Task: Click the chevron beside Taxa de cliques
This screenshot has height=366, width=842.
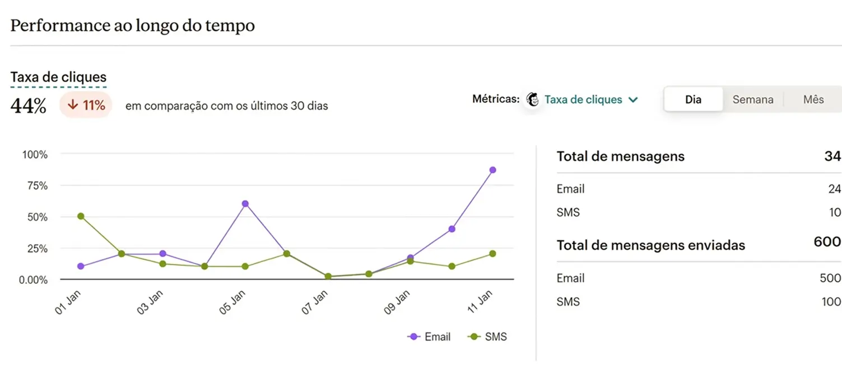Action: pos(634,99)
